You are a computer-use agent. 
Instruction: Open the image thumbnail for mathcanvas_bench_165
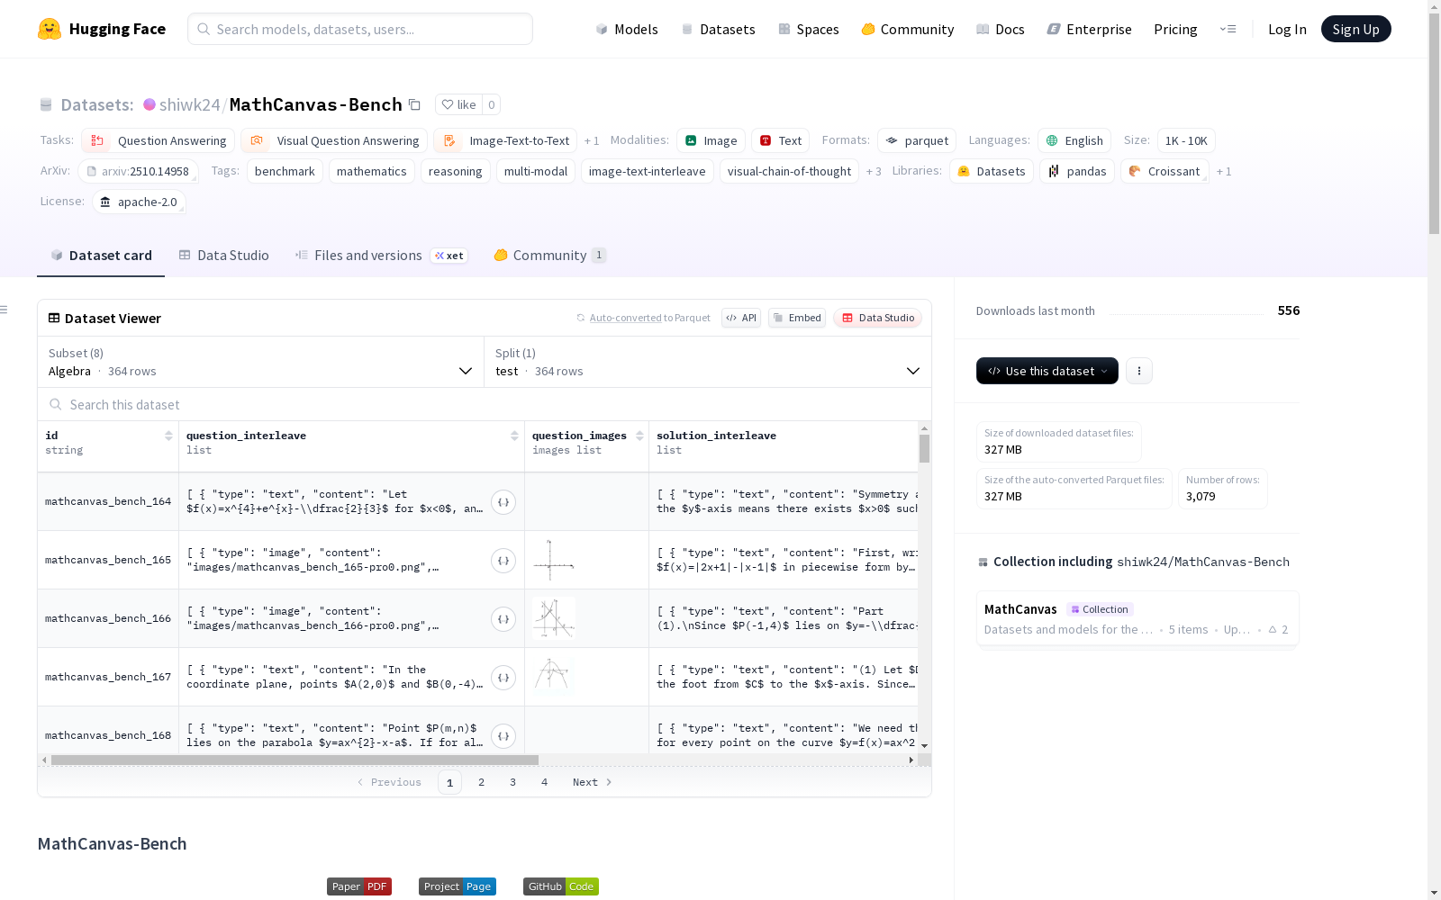click(554, 560)
